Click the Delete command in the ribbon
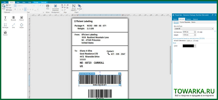Screen dimensions: 218x100 tap(9, 10)
